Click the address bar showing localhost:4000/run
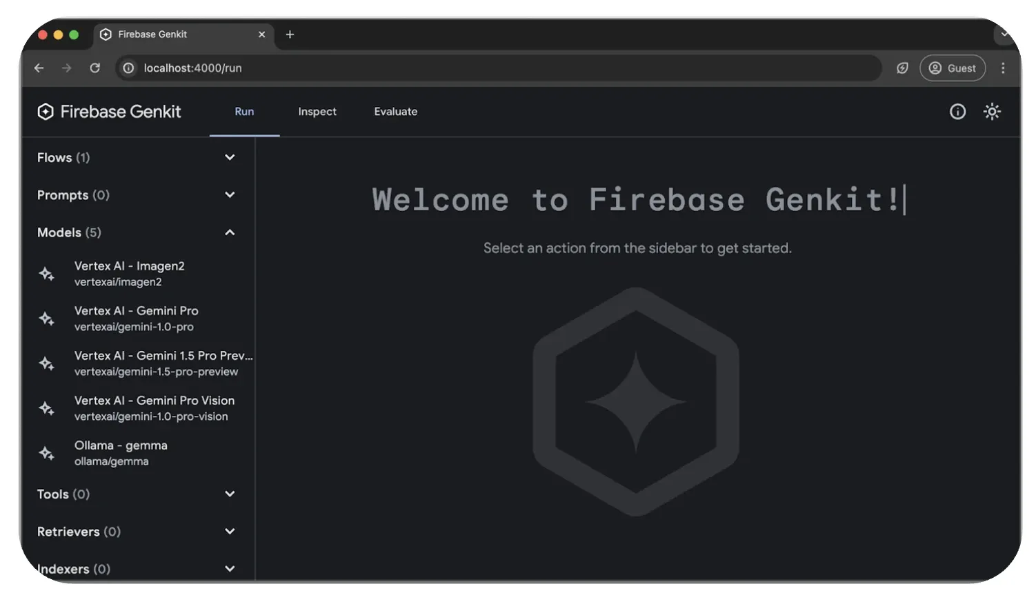The image size is (1036, 604). coord(498,68)
